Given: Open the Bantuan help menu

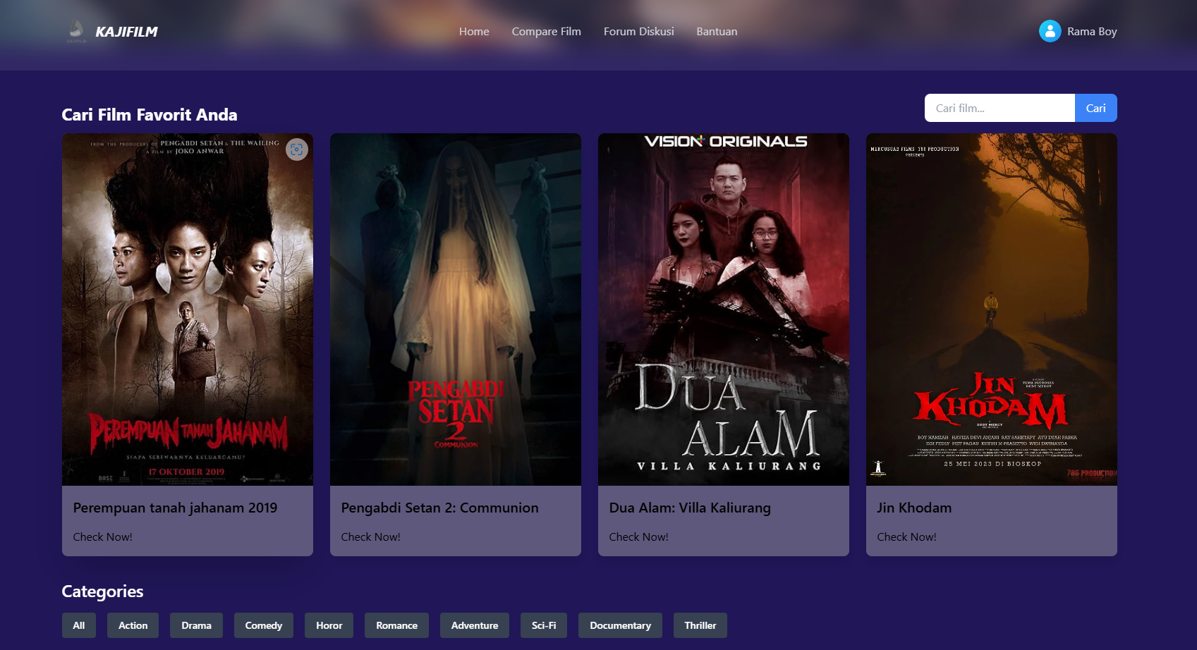Looking at the screenshot, I should click(x=717, y=32).
